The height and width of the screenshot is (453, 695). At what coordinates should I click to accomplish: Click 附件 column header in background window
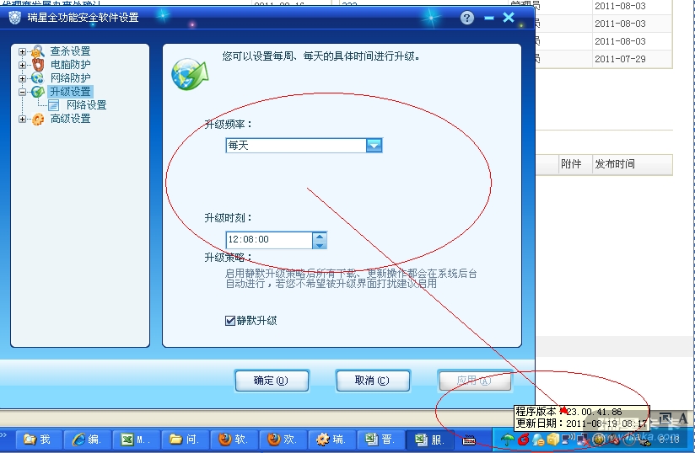point(571,164)
